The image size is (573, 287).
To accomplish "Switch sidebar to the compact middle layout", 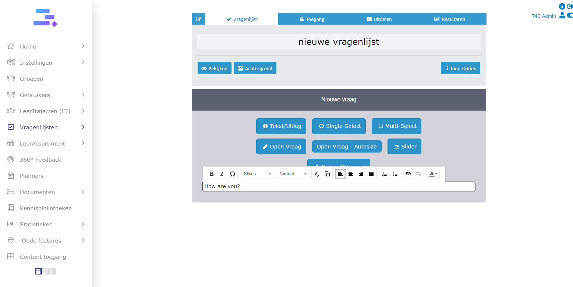I will (46, 271).
